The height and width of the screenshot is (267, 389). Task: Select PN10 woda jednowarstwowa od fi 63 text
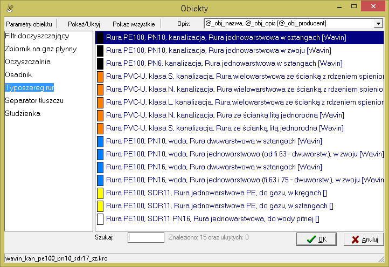coord(245,154)
